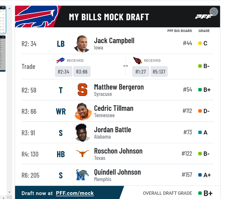The height and width of the screenshot is (199, 231).
Task: Click Jack Campbell's player headshot
Action: coord(82,44)
